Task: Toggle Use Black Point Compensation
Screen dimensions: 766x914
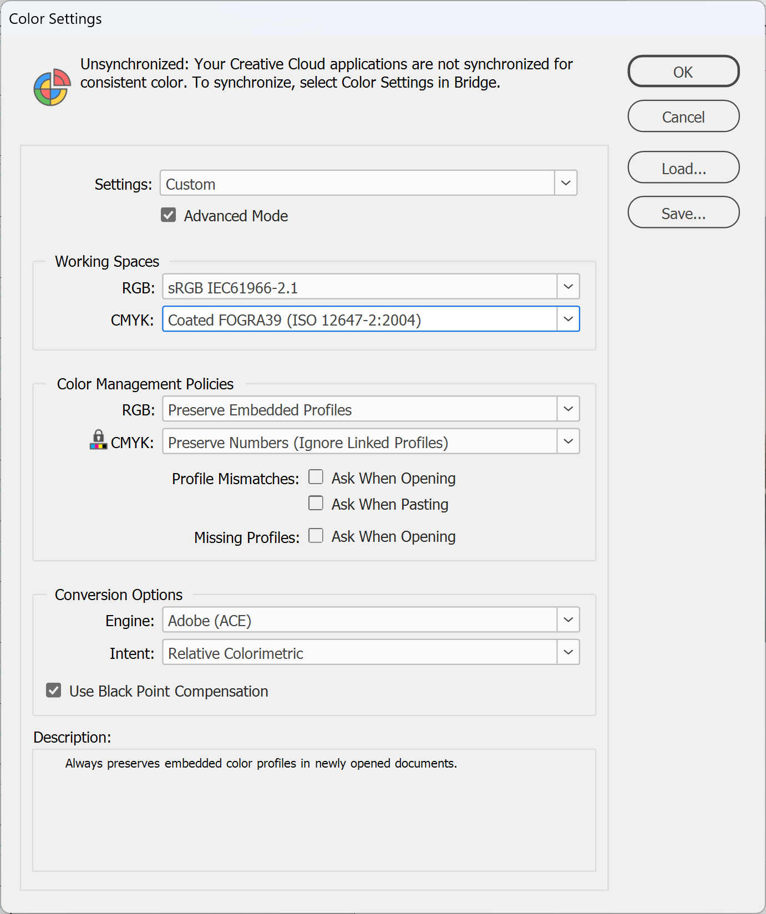Action: [54, 690]
